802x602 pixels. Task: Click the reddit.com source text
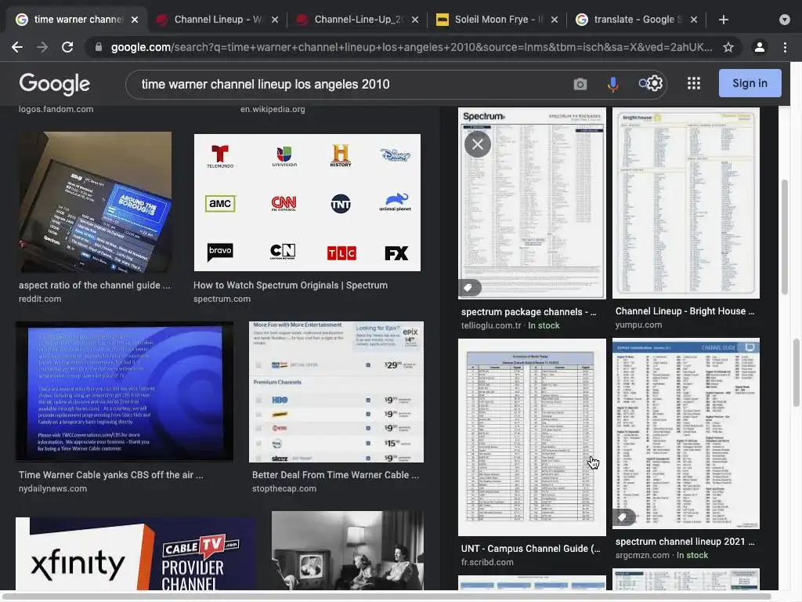pyautogui.click(x=40, y=299)
